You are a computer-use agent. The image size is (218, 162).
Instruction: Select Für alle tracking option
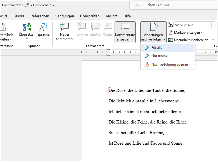coord(168,48)
